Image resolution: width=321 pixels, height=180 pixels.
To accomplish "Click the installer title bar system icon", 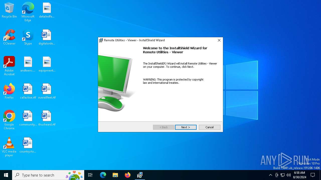I will (101, 40).
